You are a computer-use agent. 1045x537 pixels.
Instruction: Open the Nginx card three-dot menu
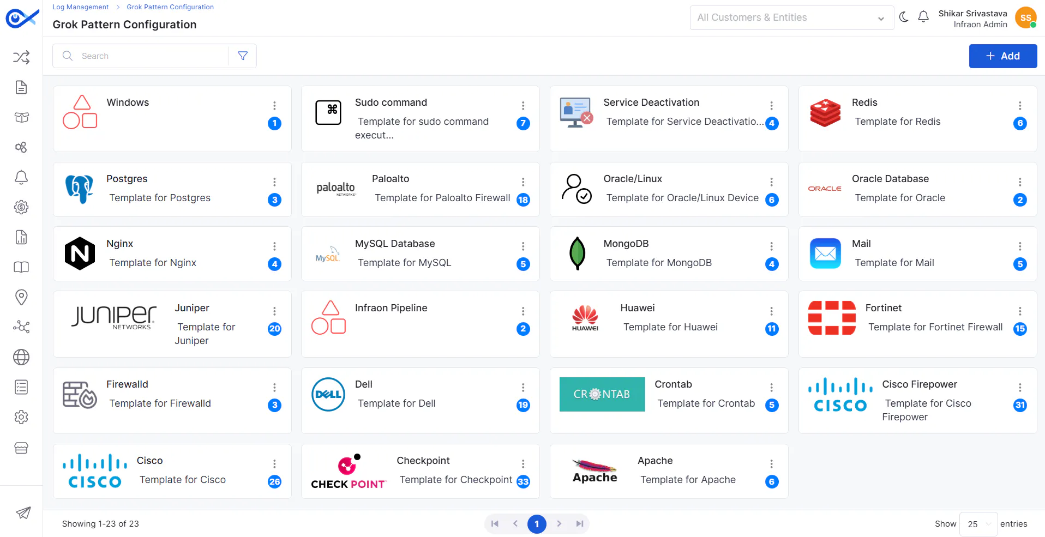click(x=274, y=246)
